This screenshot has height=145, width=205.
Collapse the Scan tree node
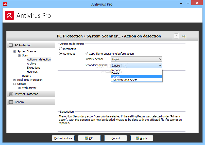click(19, 56)
